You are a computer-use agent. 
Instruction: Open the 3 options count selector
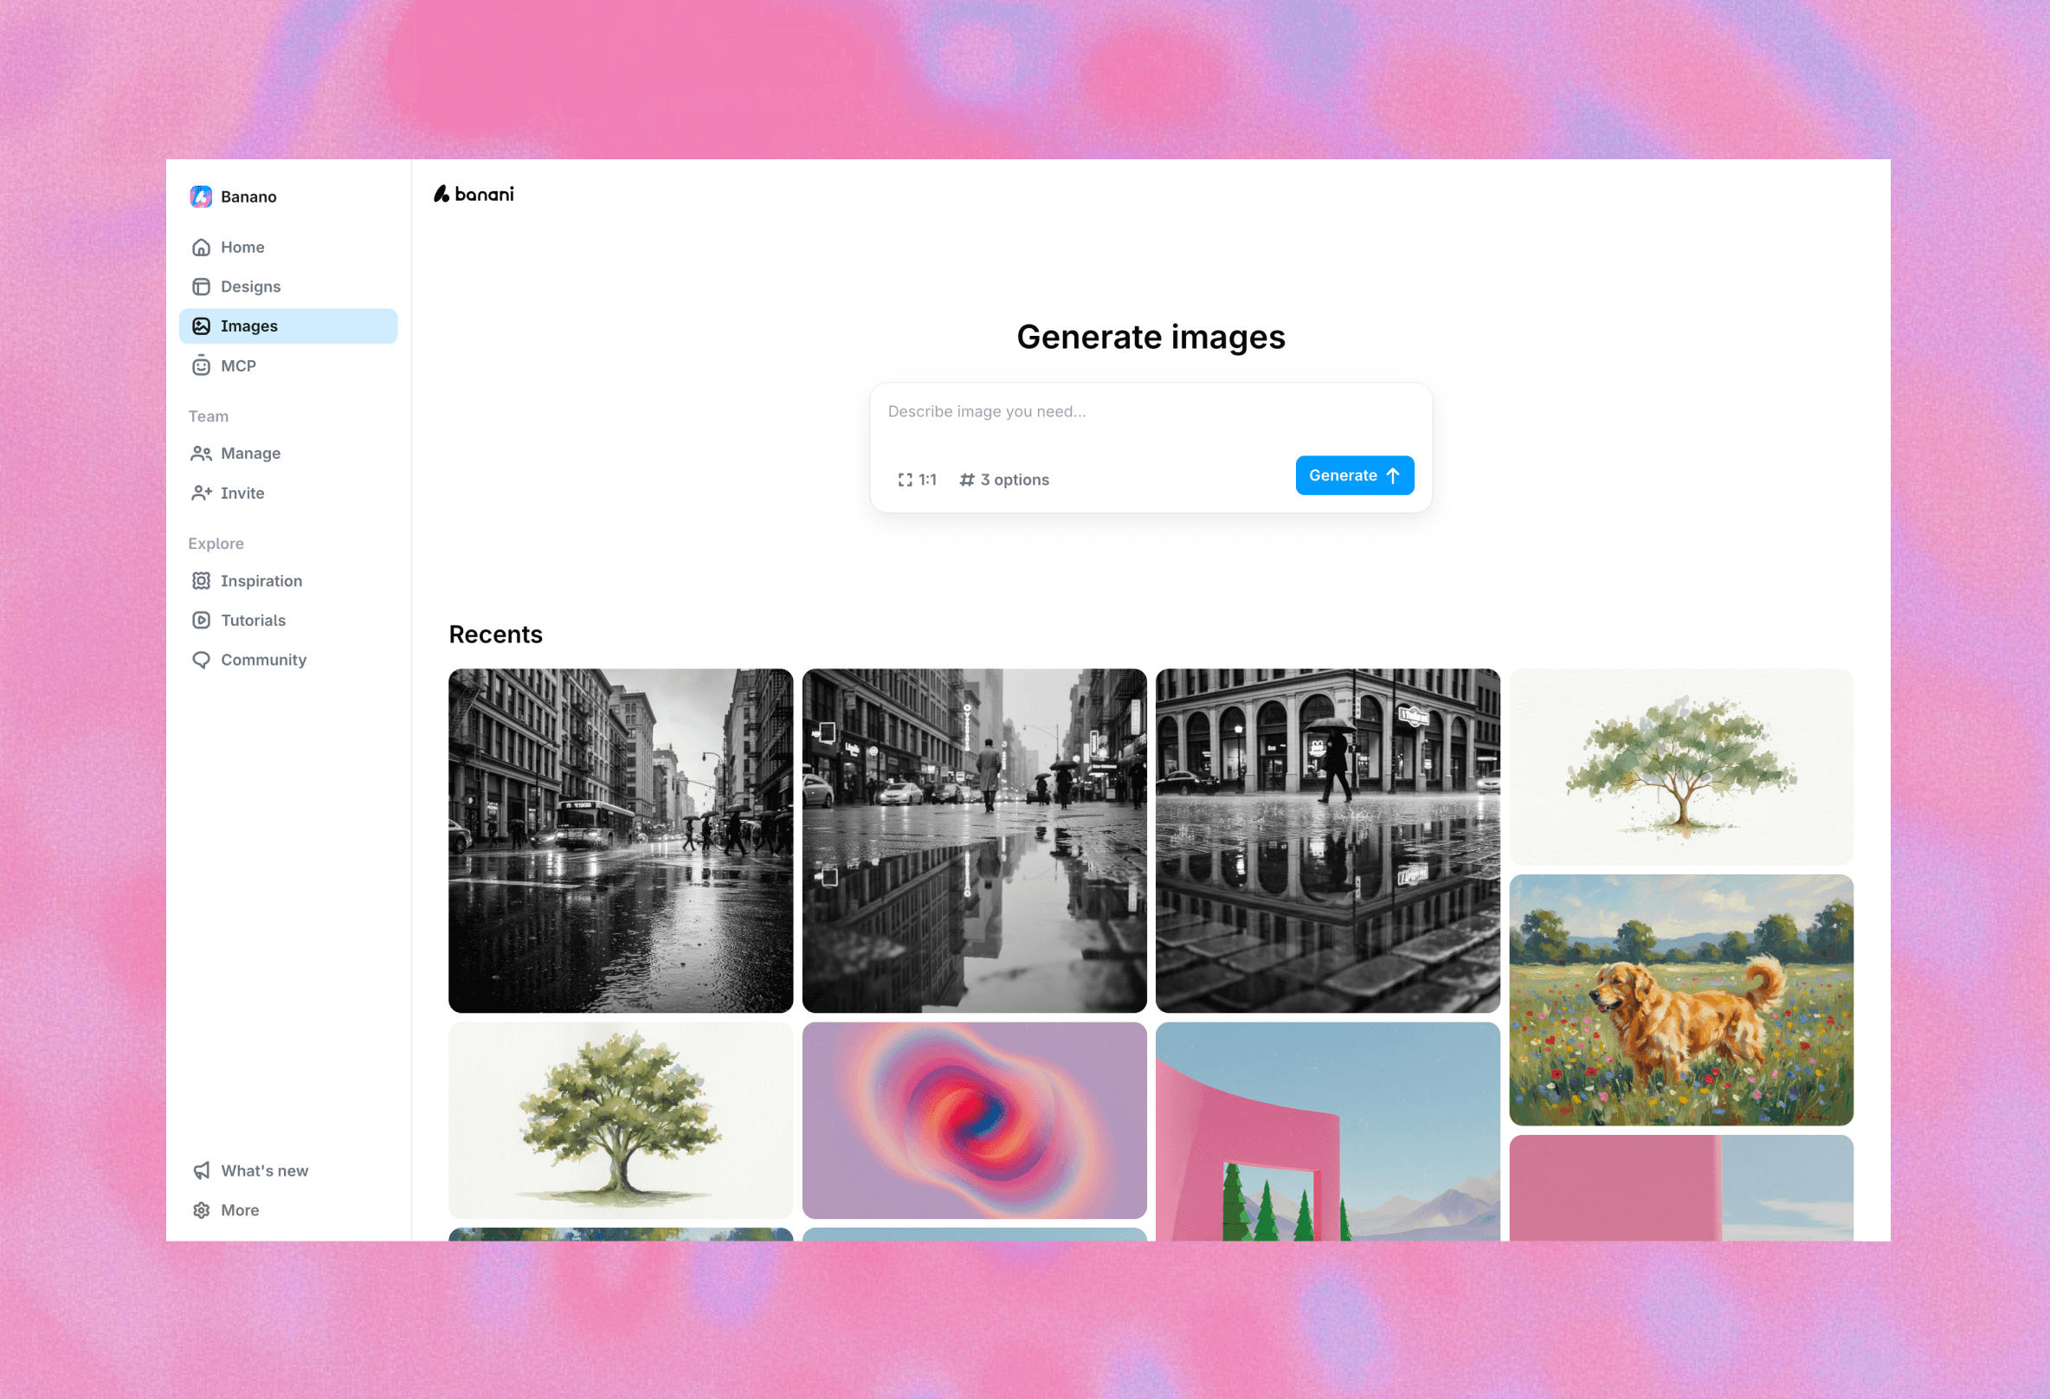tap(1004, 480)
